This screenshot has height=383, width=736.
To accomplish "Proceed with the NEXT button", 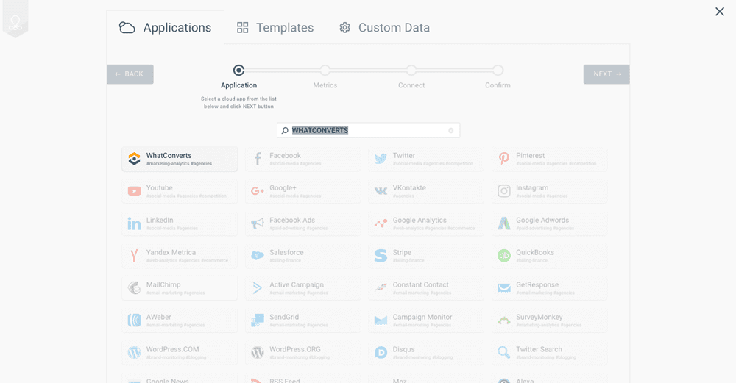I will point(606,74).
